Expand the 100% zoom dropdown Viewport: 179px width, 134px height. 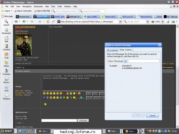163,21
